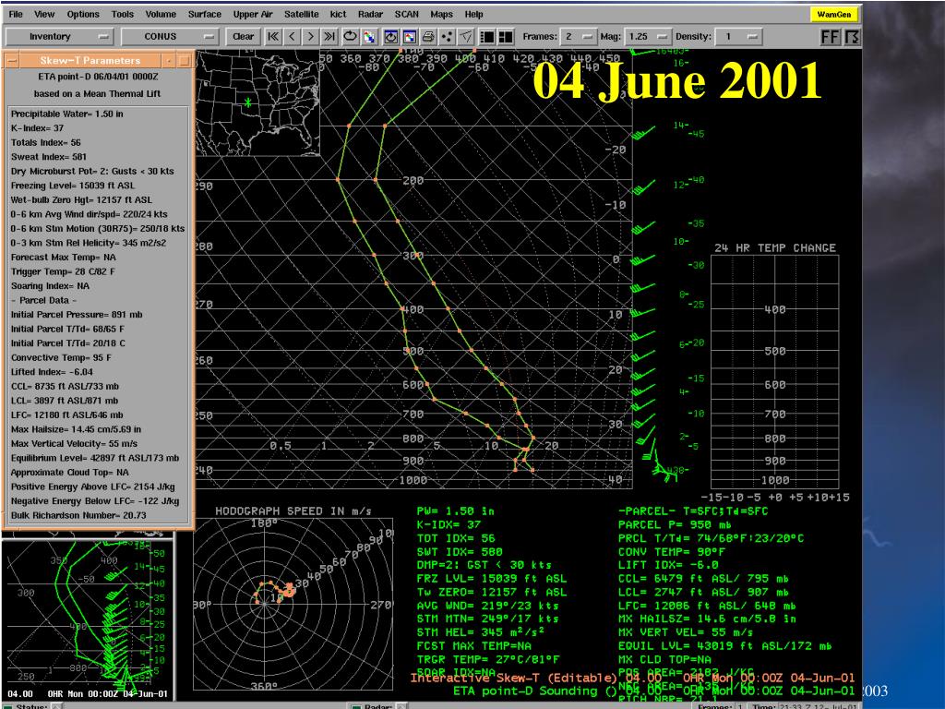Open the Surface menu
945x709 pixels.
click(x=205, y=14)
